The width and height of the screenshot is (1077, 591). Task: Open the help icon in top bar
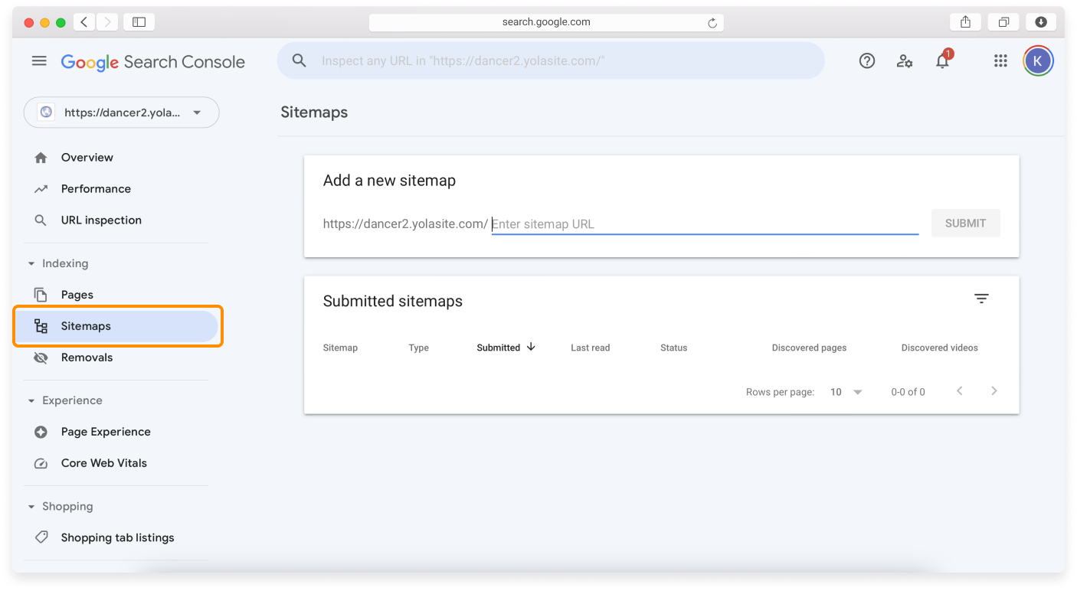pyautogui.click(x=866, y=60)
